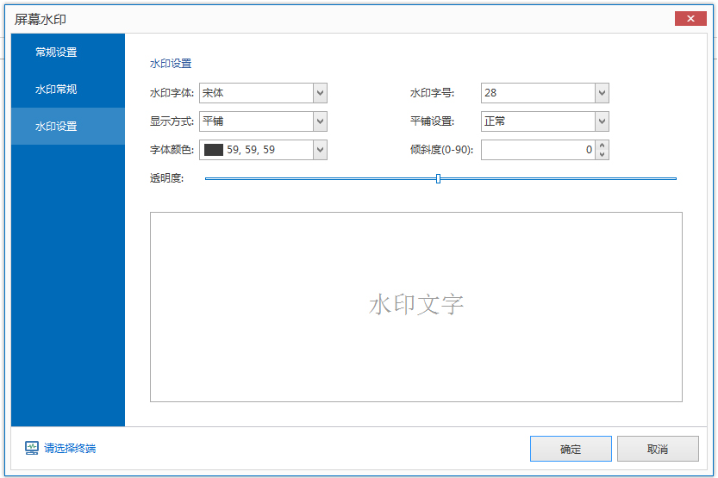Viewport: 718px width, 478px height.
Task: Open the 请选择终端 link
Action: click(x=70, y=449)
